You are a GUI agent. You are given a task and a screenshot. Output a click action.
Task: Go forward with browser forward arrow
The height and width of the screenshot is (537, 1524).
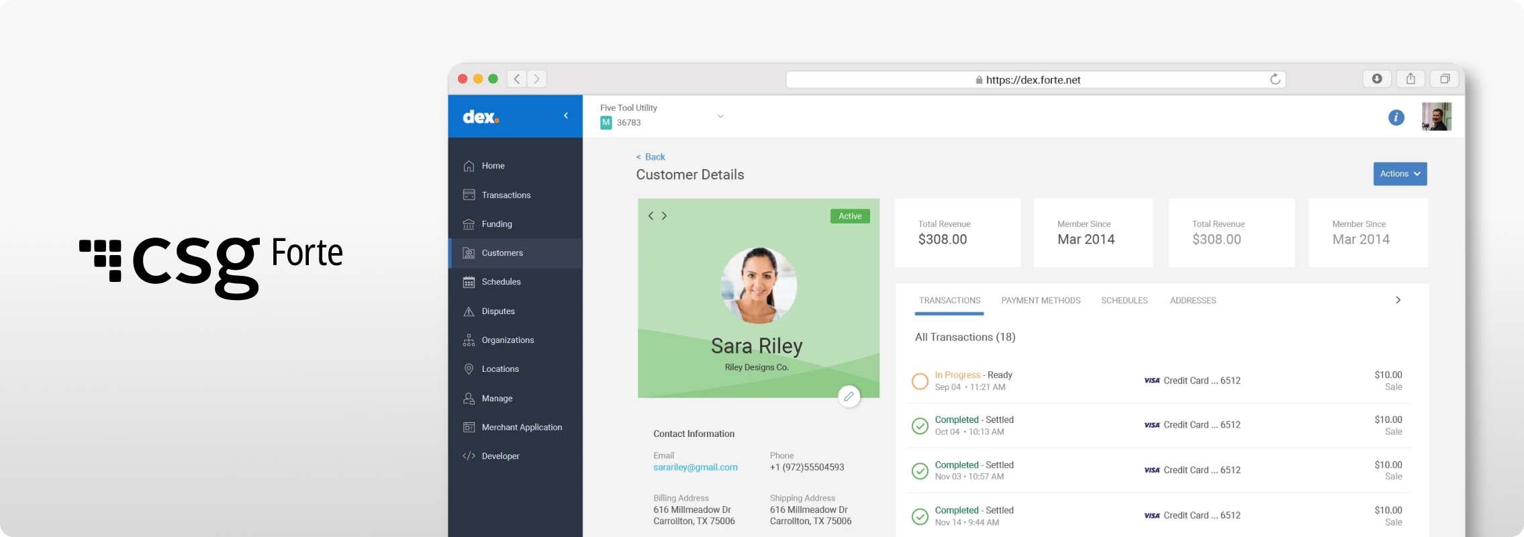click(536, 79)
